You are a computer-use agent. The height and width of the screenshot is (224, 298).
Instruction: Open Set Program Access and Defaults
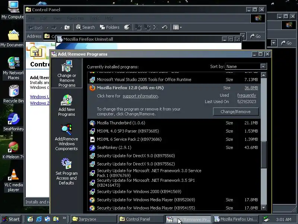click(x=67, y=171)
